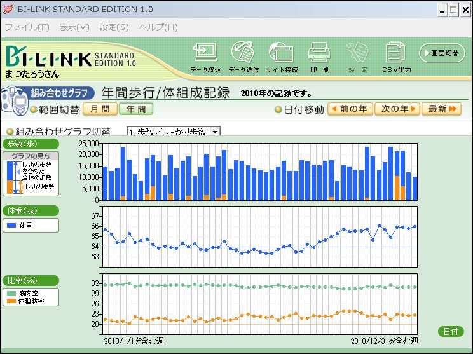The width and height of the screenshot is (473, 354).
Task: Close the BI-LINK window
Action: [465, 10]
